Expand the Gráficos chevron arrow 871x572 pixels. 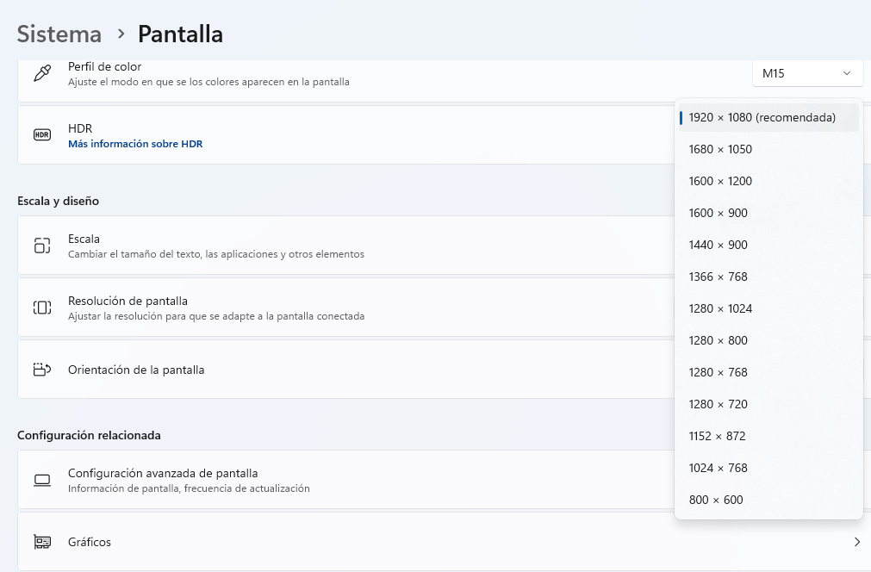857,542
